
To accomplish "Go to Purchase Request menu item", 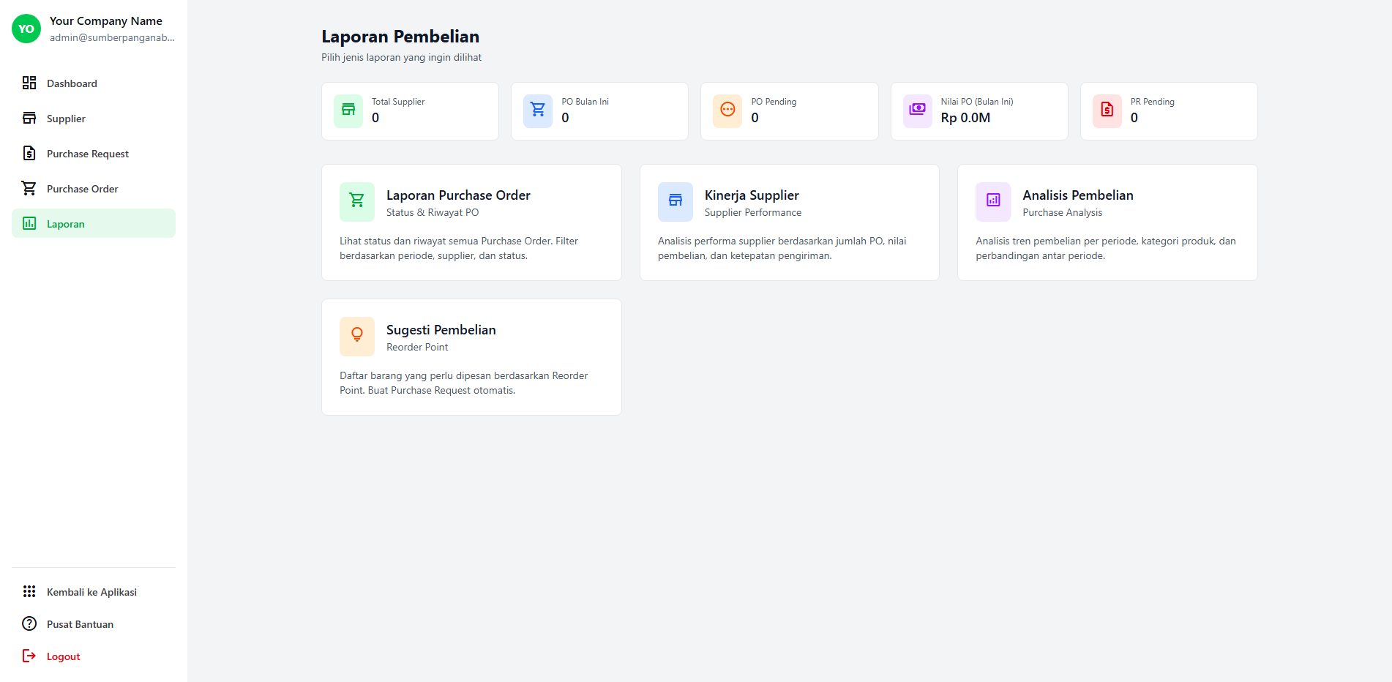I will 88,154.
